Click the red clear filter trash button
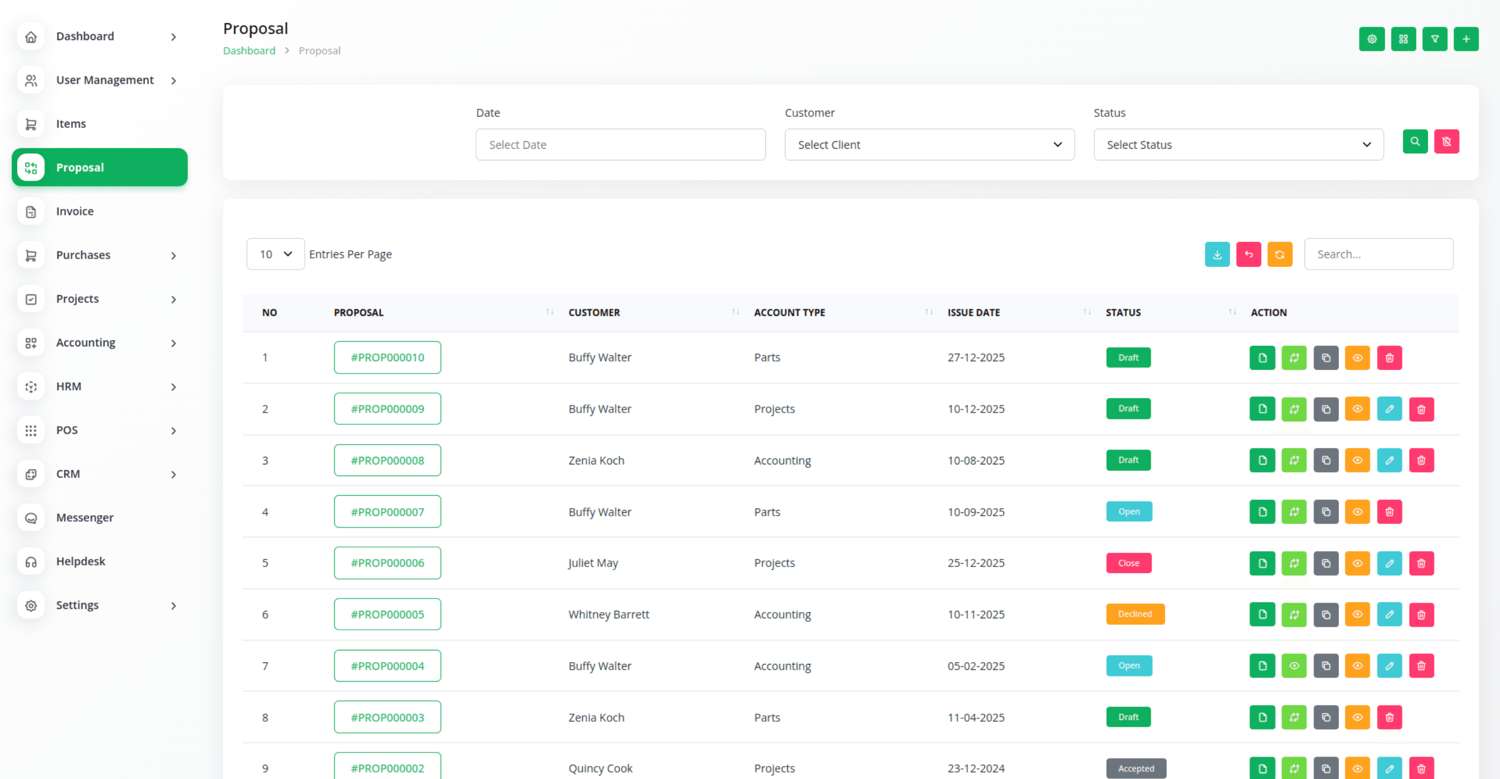Viewport: 1500px width, 779px height. tap(1446, 142)
